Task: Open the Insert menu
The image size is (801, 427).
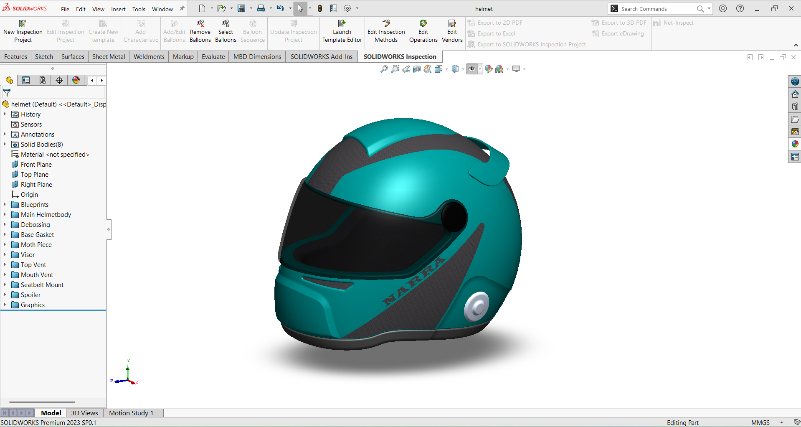Action: 118,9
